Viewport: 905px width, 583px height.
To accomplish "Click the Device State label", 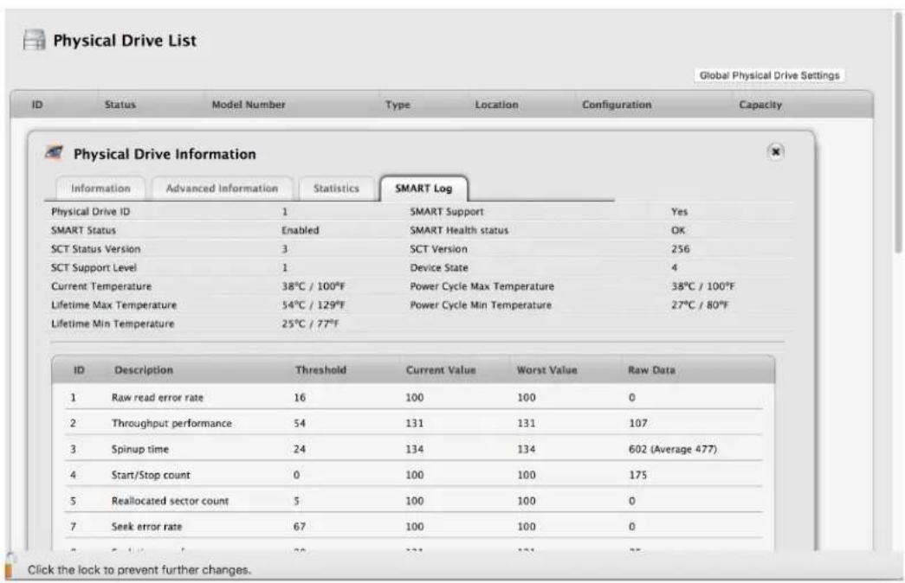I will (x=439, y=268).
